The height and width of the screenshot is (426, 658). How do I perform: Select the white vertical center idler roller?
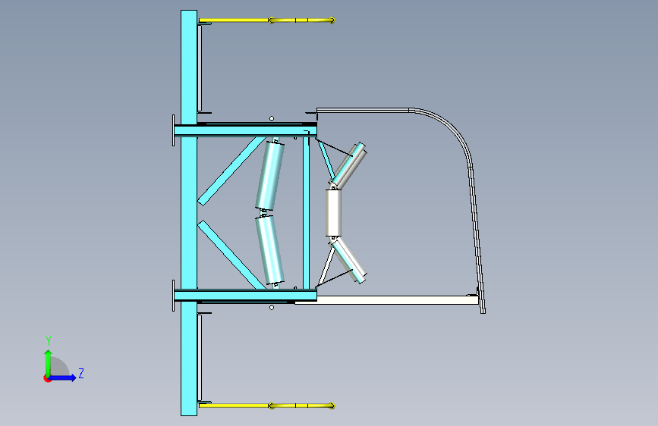coord(334,212)
